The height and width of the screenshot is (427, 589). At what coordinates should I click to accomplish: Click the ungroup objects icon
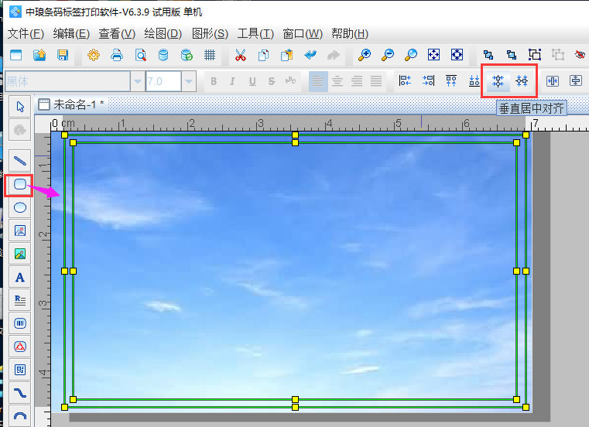(558, 55)
